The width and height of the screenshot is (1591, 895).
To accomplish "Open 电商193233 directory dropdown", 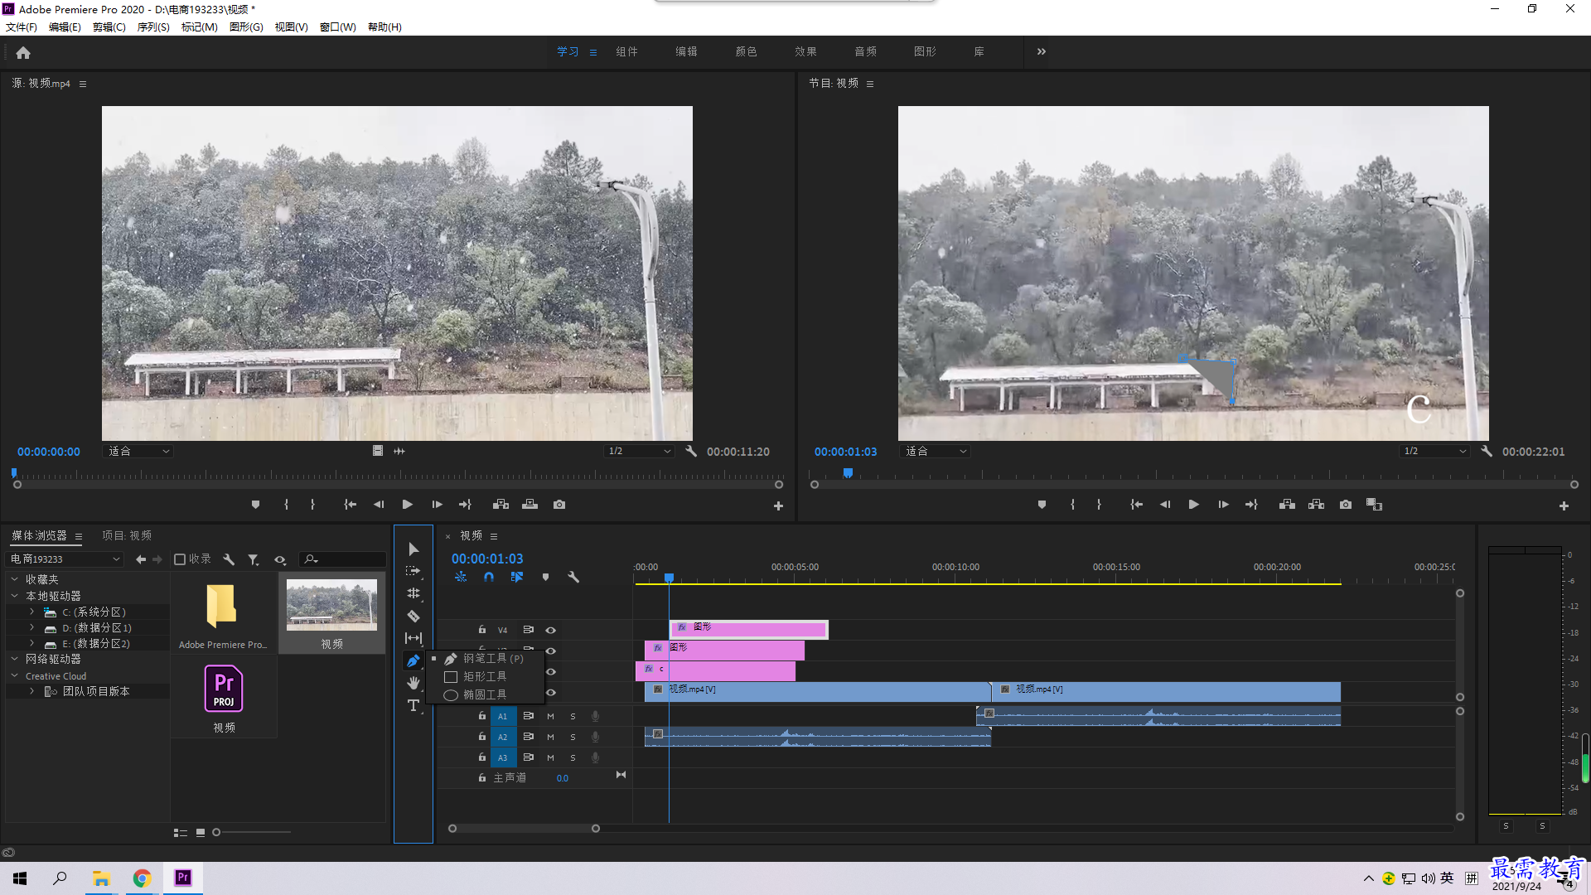I will pyautogui.click(x=65, y=559).
